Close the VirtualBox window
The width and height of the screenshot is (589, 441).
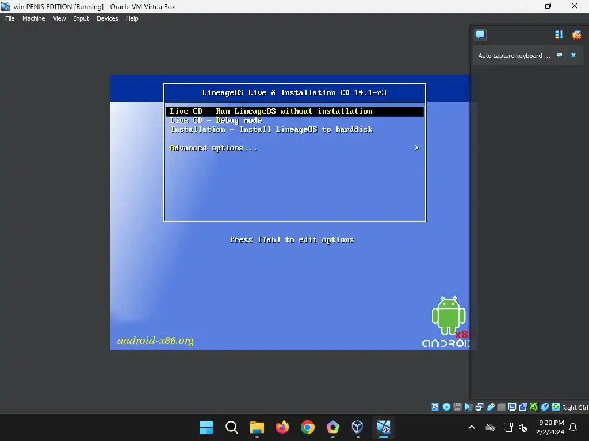(x=575, y=6)
